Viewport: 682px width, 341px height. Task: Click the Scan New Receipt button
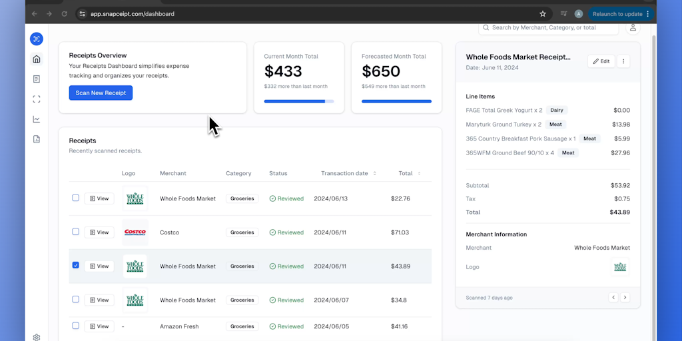click(101, 93)
